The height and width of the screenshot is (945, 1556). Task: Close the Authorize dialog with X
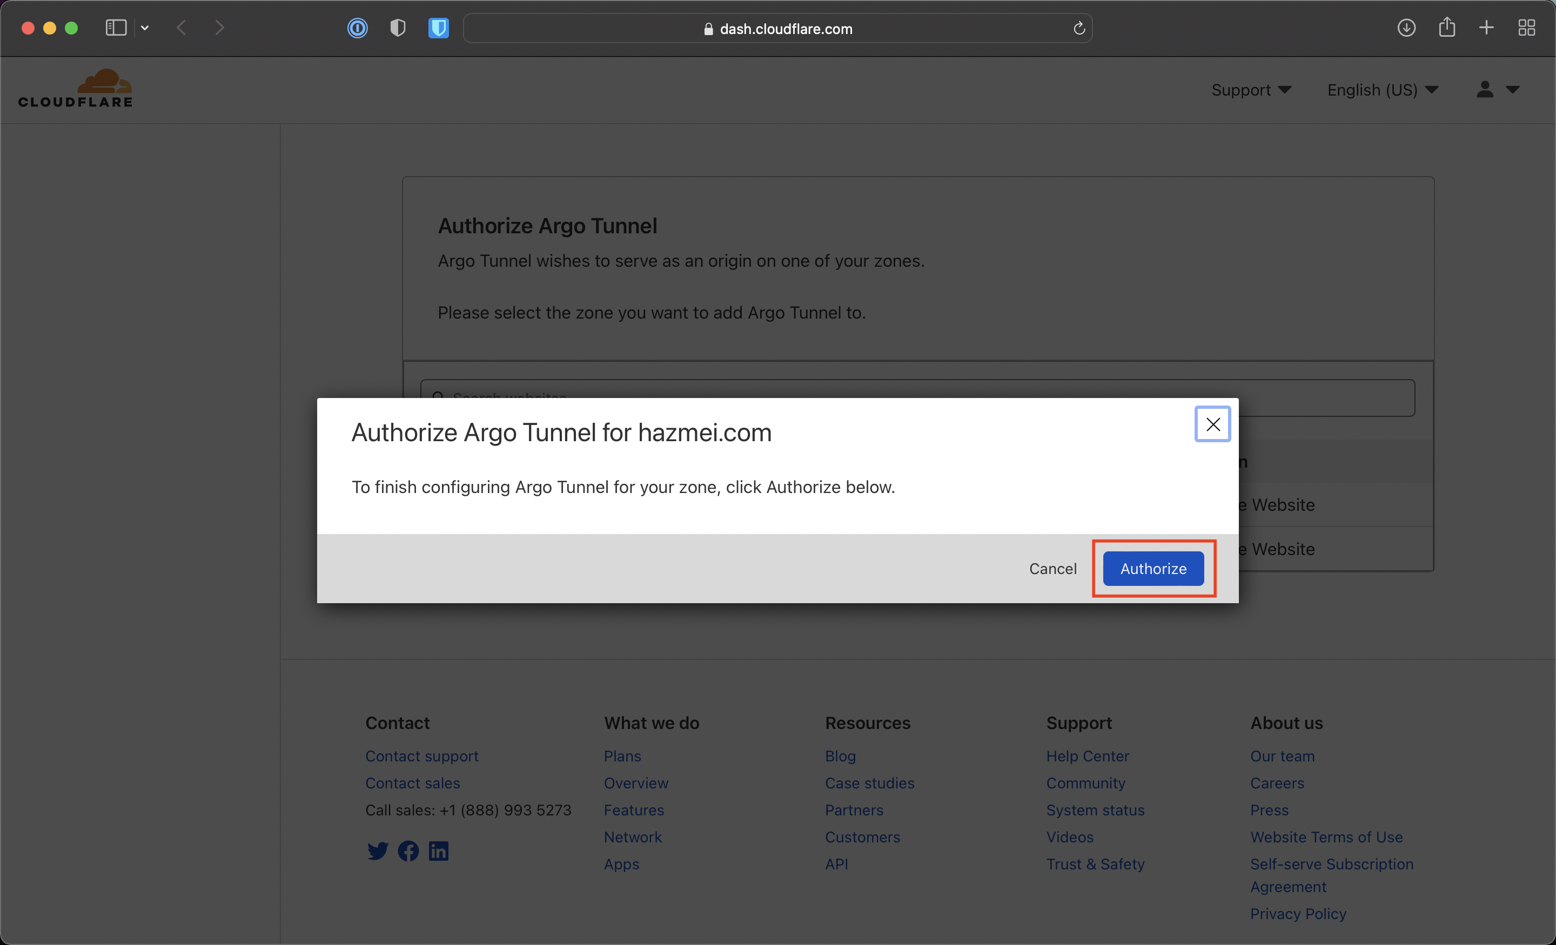pyautogui.click(x=1212, y=424)
